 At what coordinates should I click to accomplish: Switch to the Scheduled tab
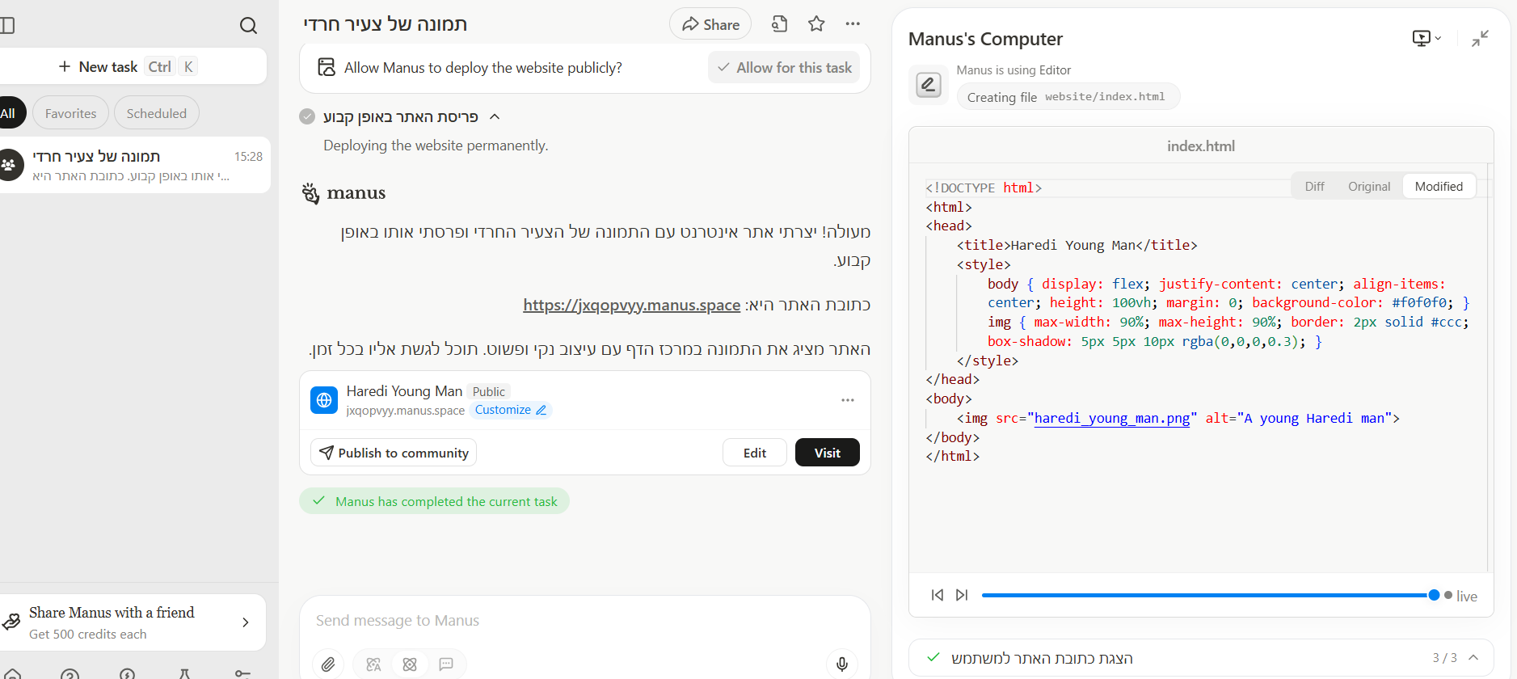(156, 114)
